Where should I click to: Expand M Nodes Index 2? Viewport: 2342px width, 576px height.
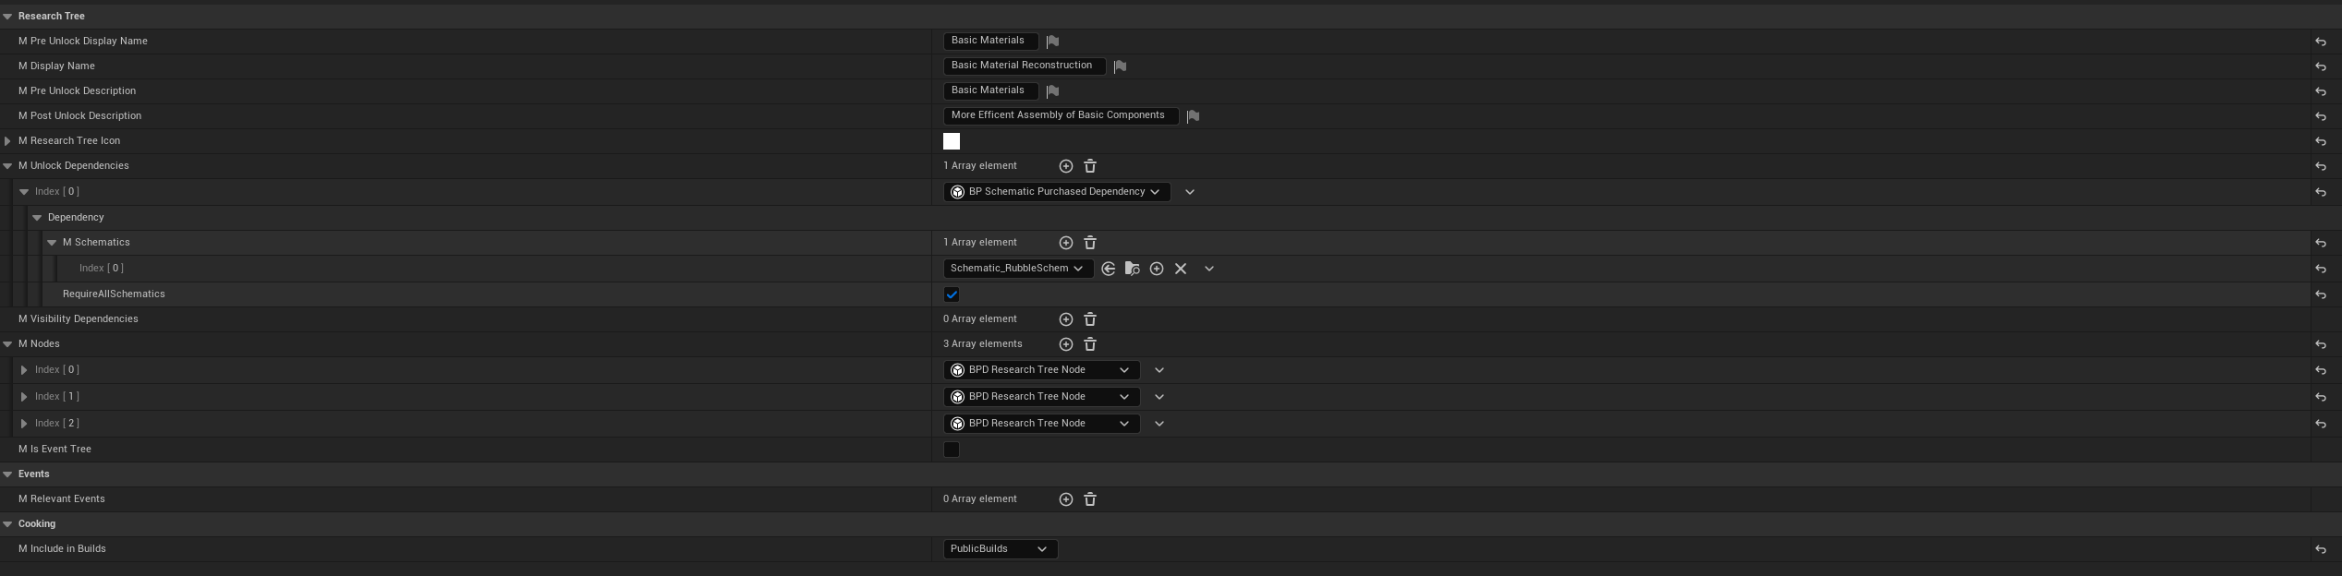24,424
